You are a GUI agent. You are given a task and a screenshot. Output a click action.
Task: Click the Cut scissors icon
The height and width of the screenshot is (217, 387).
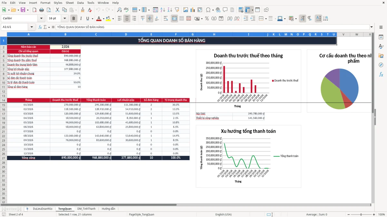click(x=57, y=10)
